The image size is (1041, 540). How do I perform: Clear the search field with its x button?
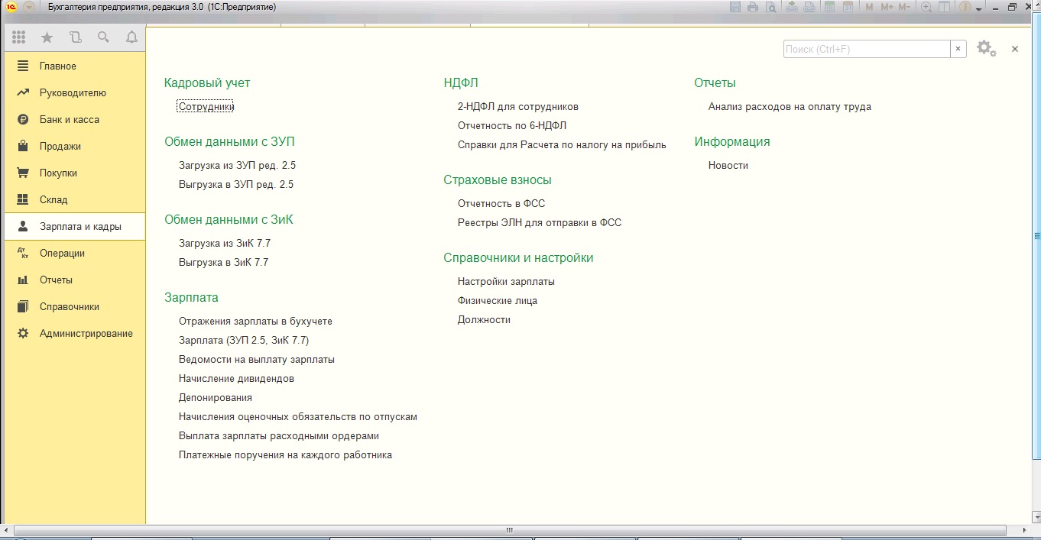click(x=958, y=49)
